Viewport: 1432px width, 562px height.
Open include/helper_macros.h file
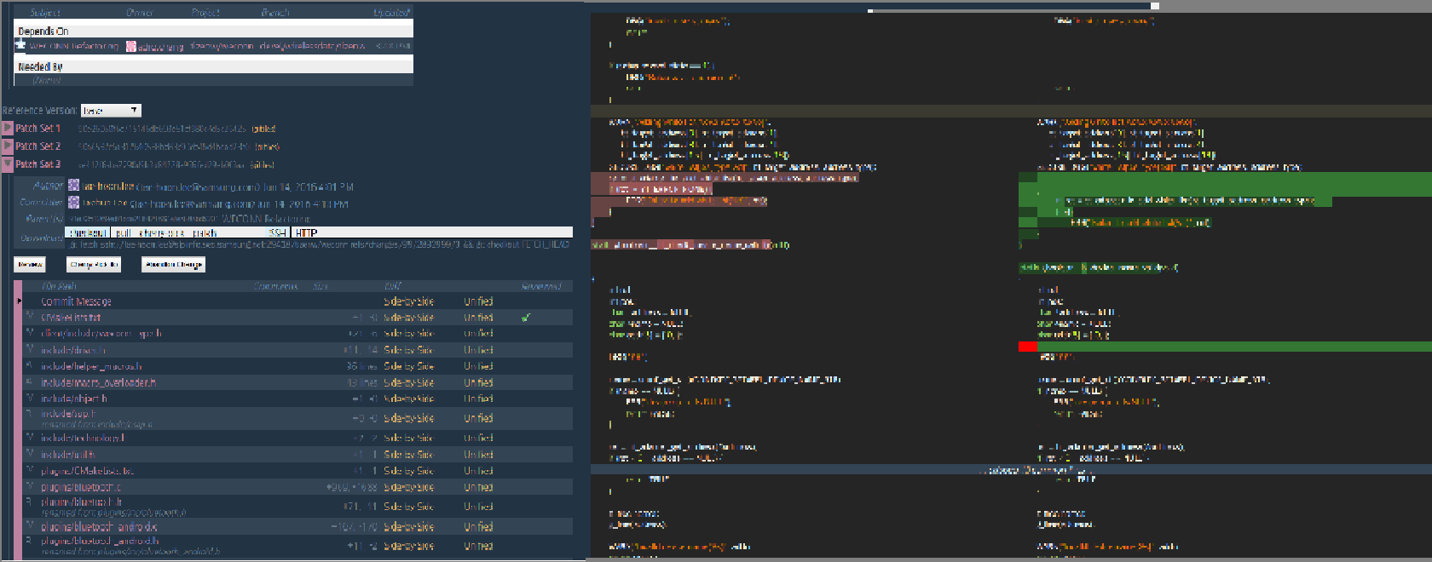click(x=91, y=366)
